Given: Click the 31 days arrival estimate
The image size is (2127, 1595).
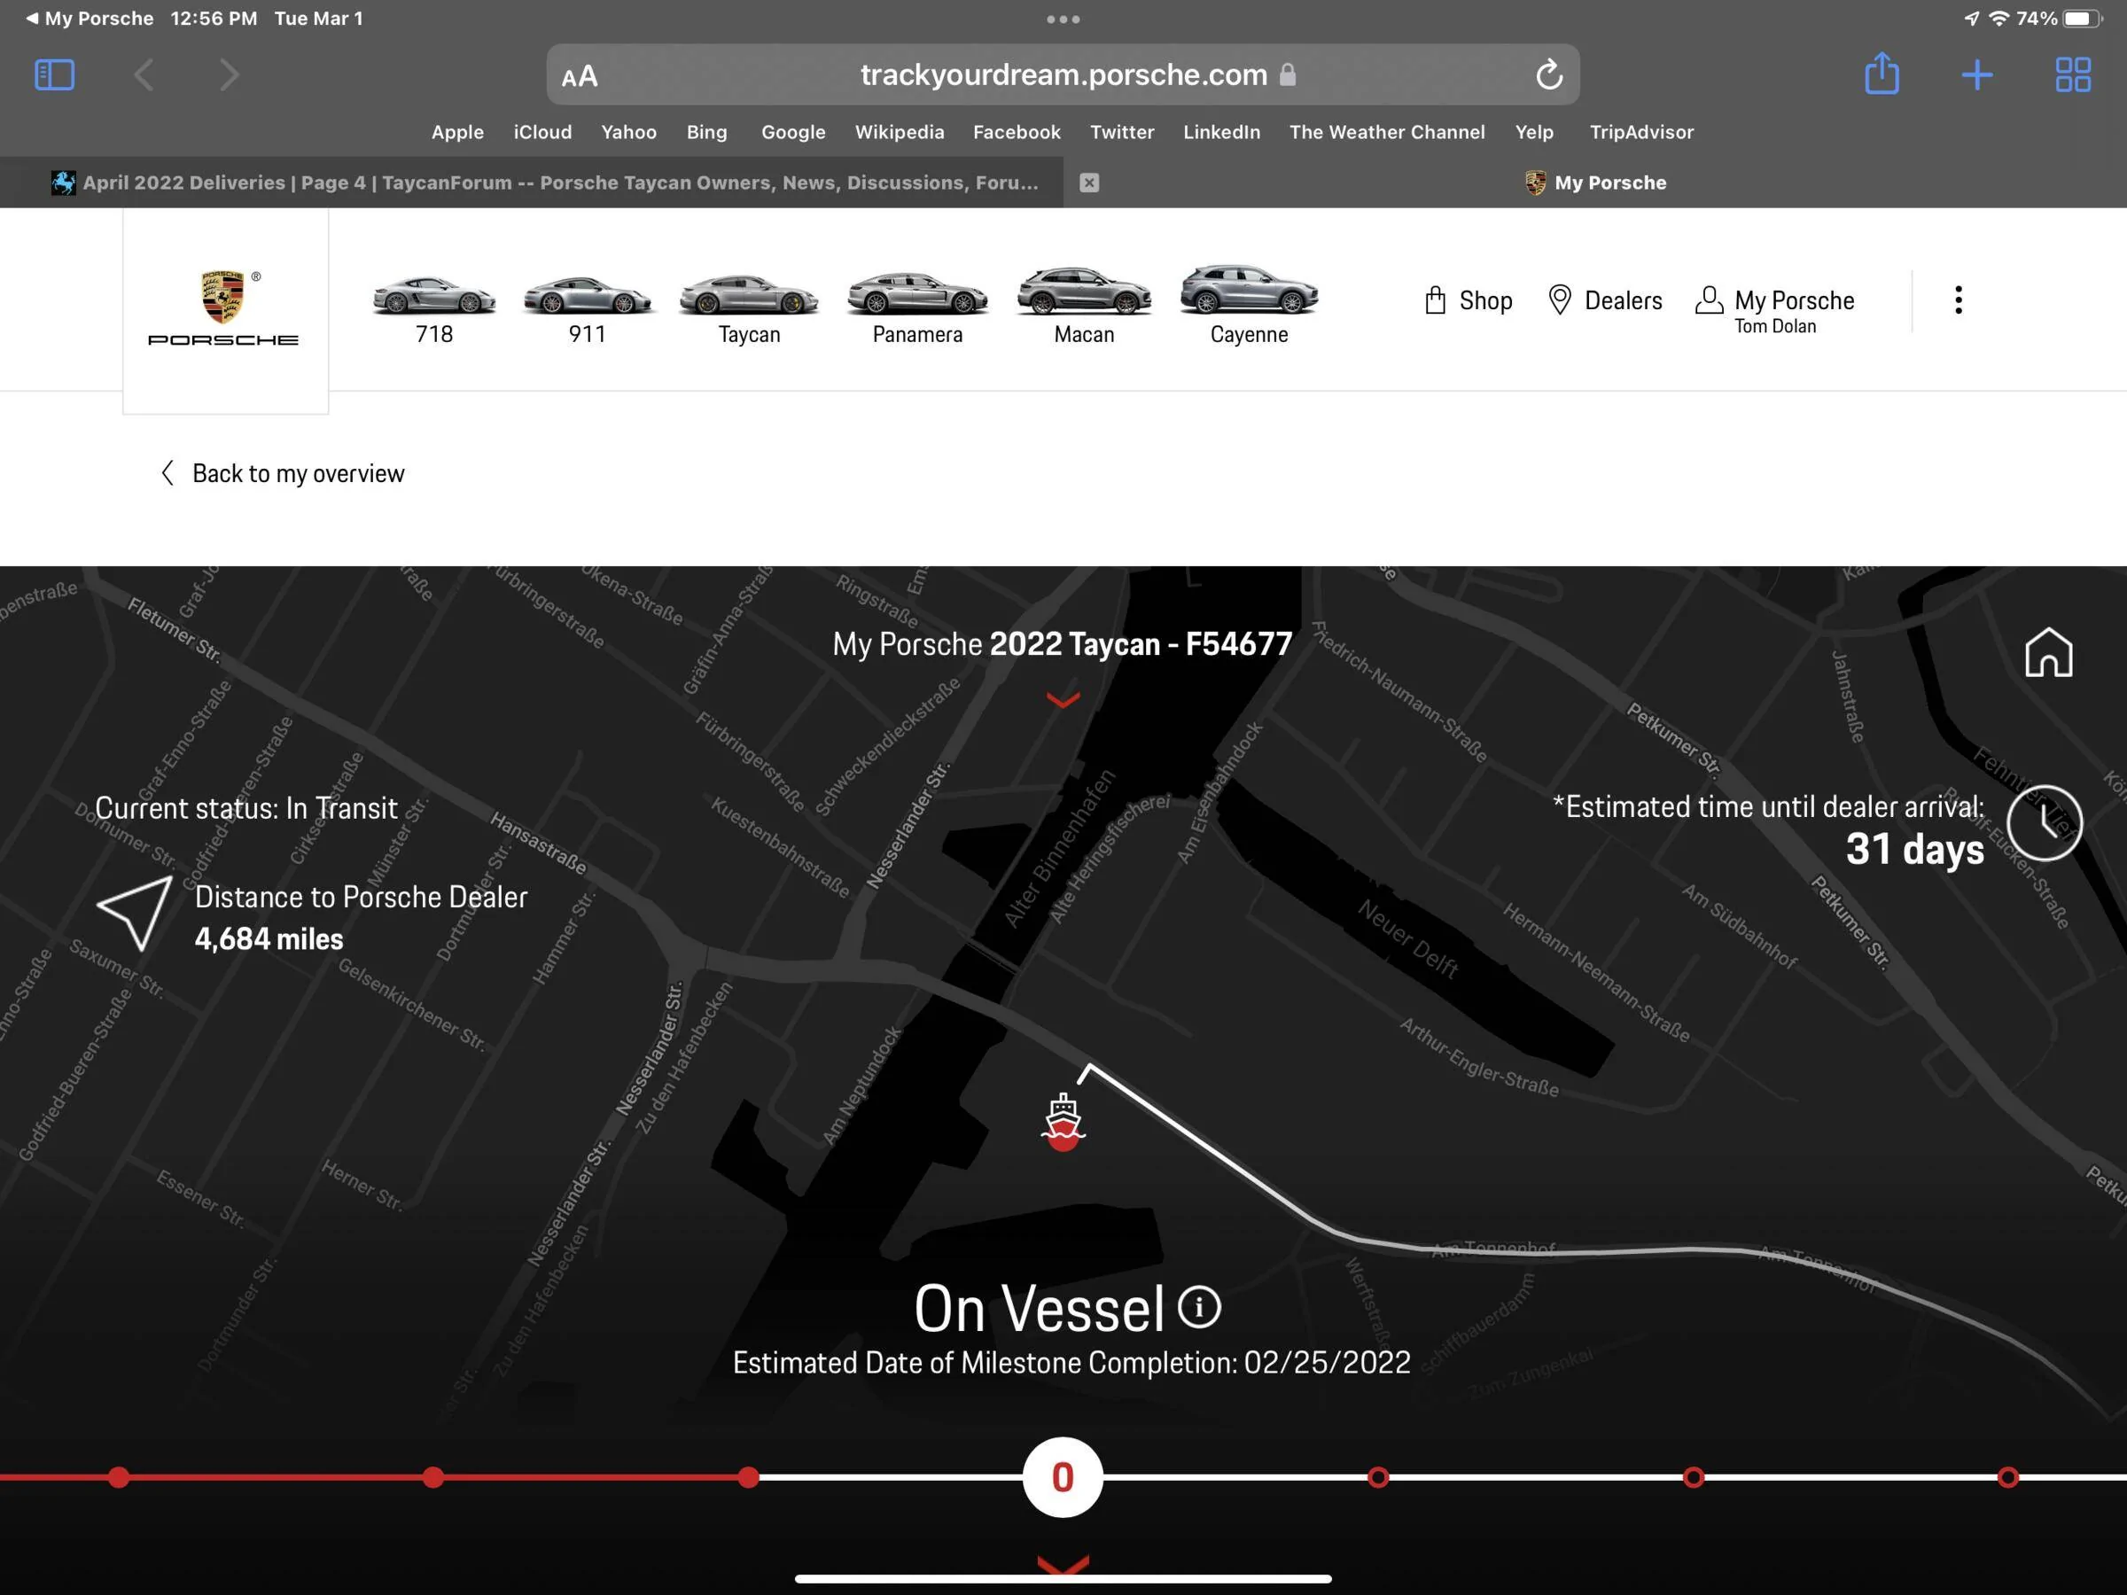Looking at the screenshot, I should coord(1914,850).
